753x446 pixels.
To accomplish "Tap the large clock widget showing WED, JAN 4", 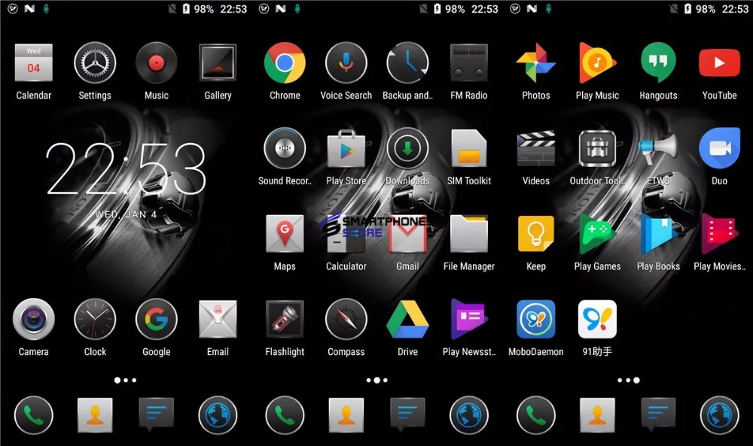I will 127,180.
